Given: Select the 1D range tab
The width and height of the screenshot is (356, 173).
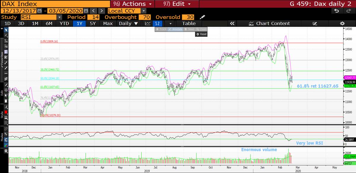Looking at the screenshot, I should [x=7, y=23].
